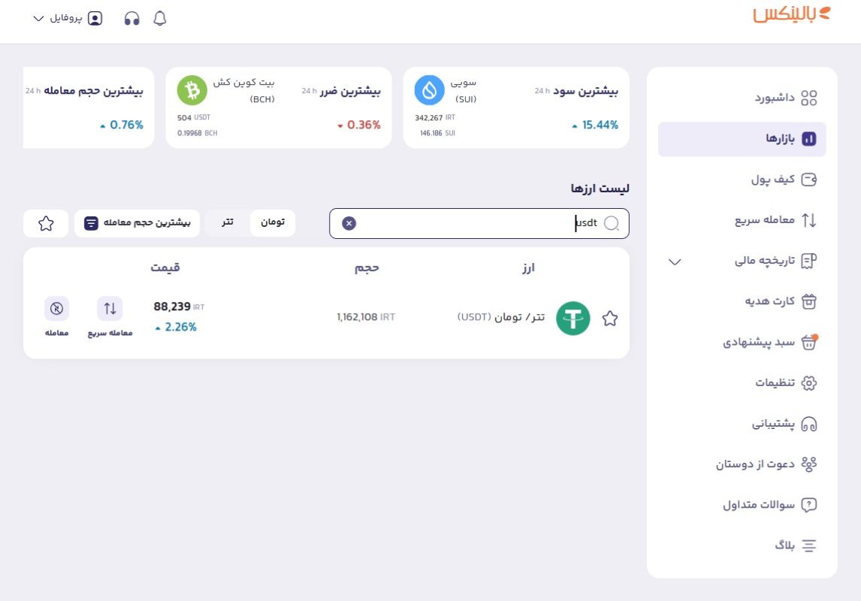
Task: Open بلاگ blog link in sidebar
Action: tap(742, 545)
